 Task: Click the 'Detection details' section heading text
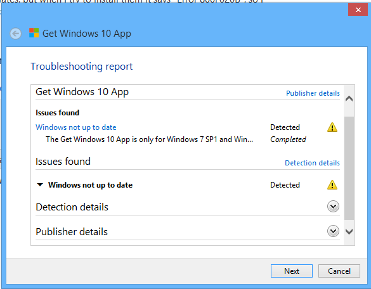point(72,207)
